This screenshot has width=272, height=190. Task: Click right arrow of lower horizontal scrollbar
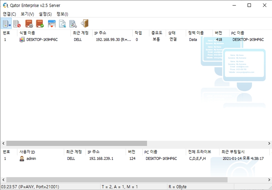point(269,180)
